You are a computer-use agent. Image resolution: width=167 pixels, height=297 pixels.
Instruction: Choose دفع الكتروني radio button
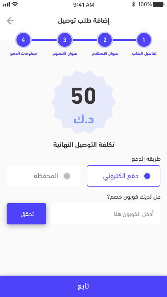[x=147, y=176]
